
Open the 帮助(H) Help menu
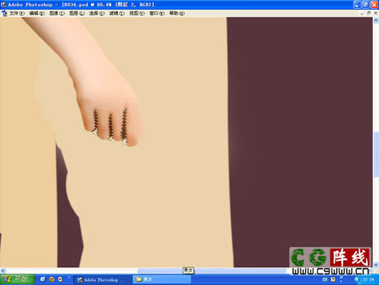pos(177,13)
